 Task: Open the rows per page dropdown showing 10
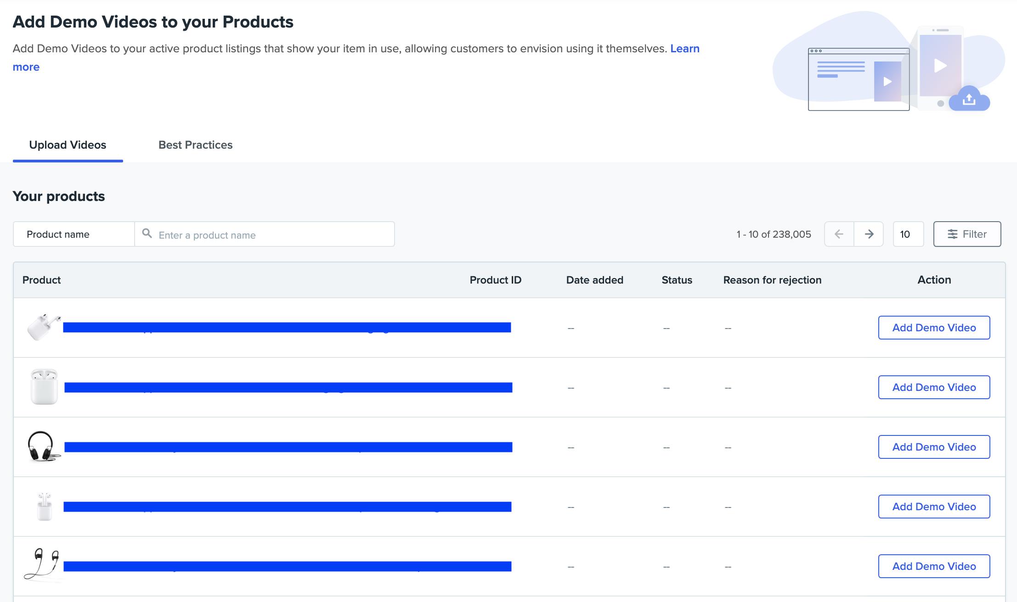(908, 234)
